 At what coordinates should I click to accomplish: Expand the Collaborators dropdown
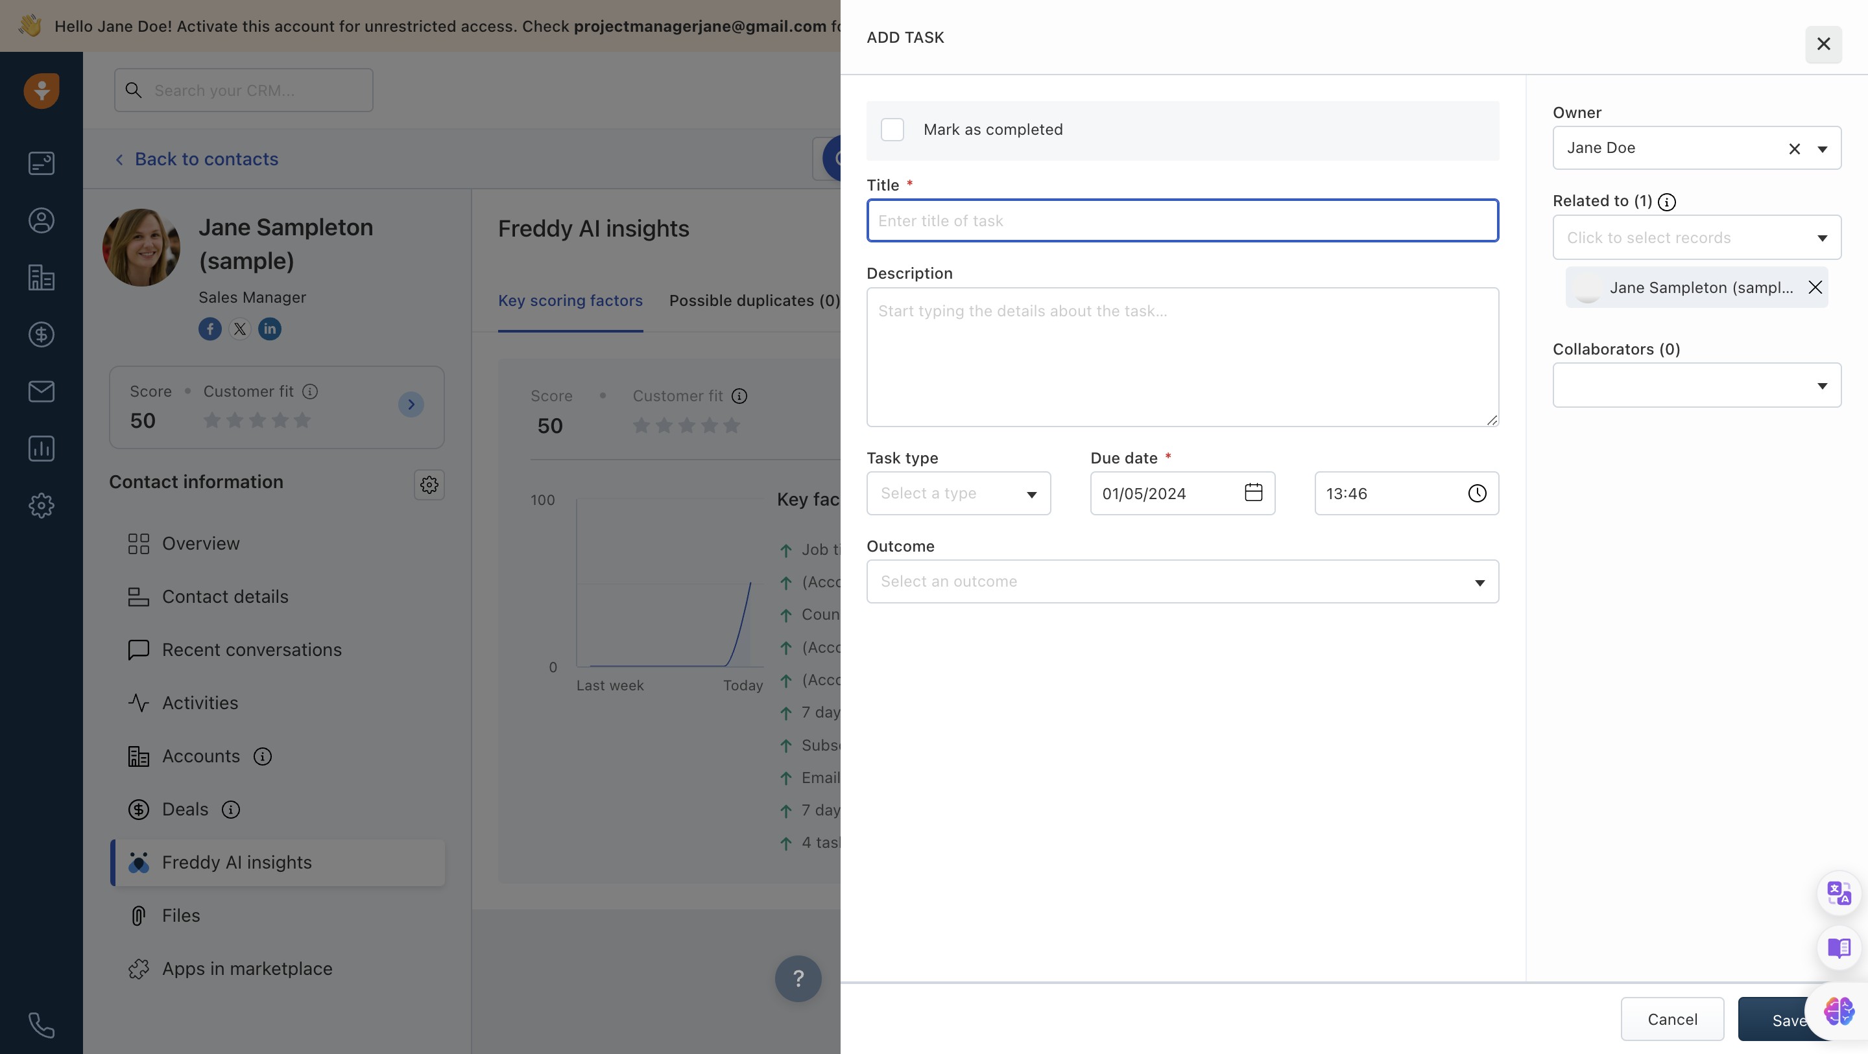pos(1696,386)
